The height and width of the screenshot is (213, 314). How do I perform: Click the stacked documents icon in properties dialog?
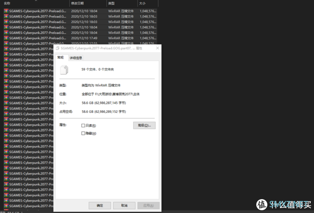click(65, 70)
